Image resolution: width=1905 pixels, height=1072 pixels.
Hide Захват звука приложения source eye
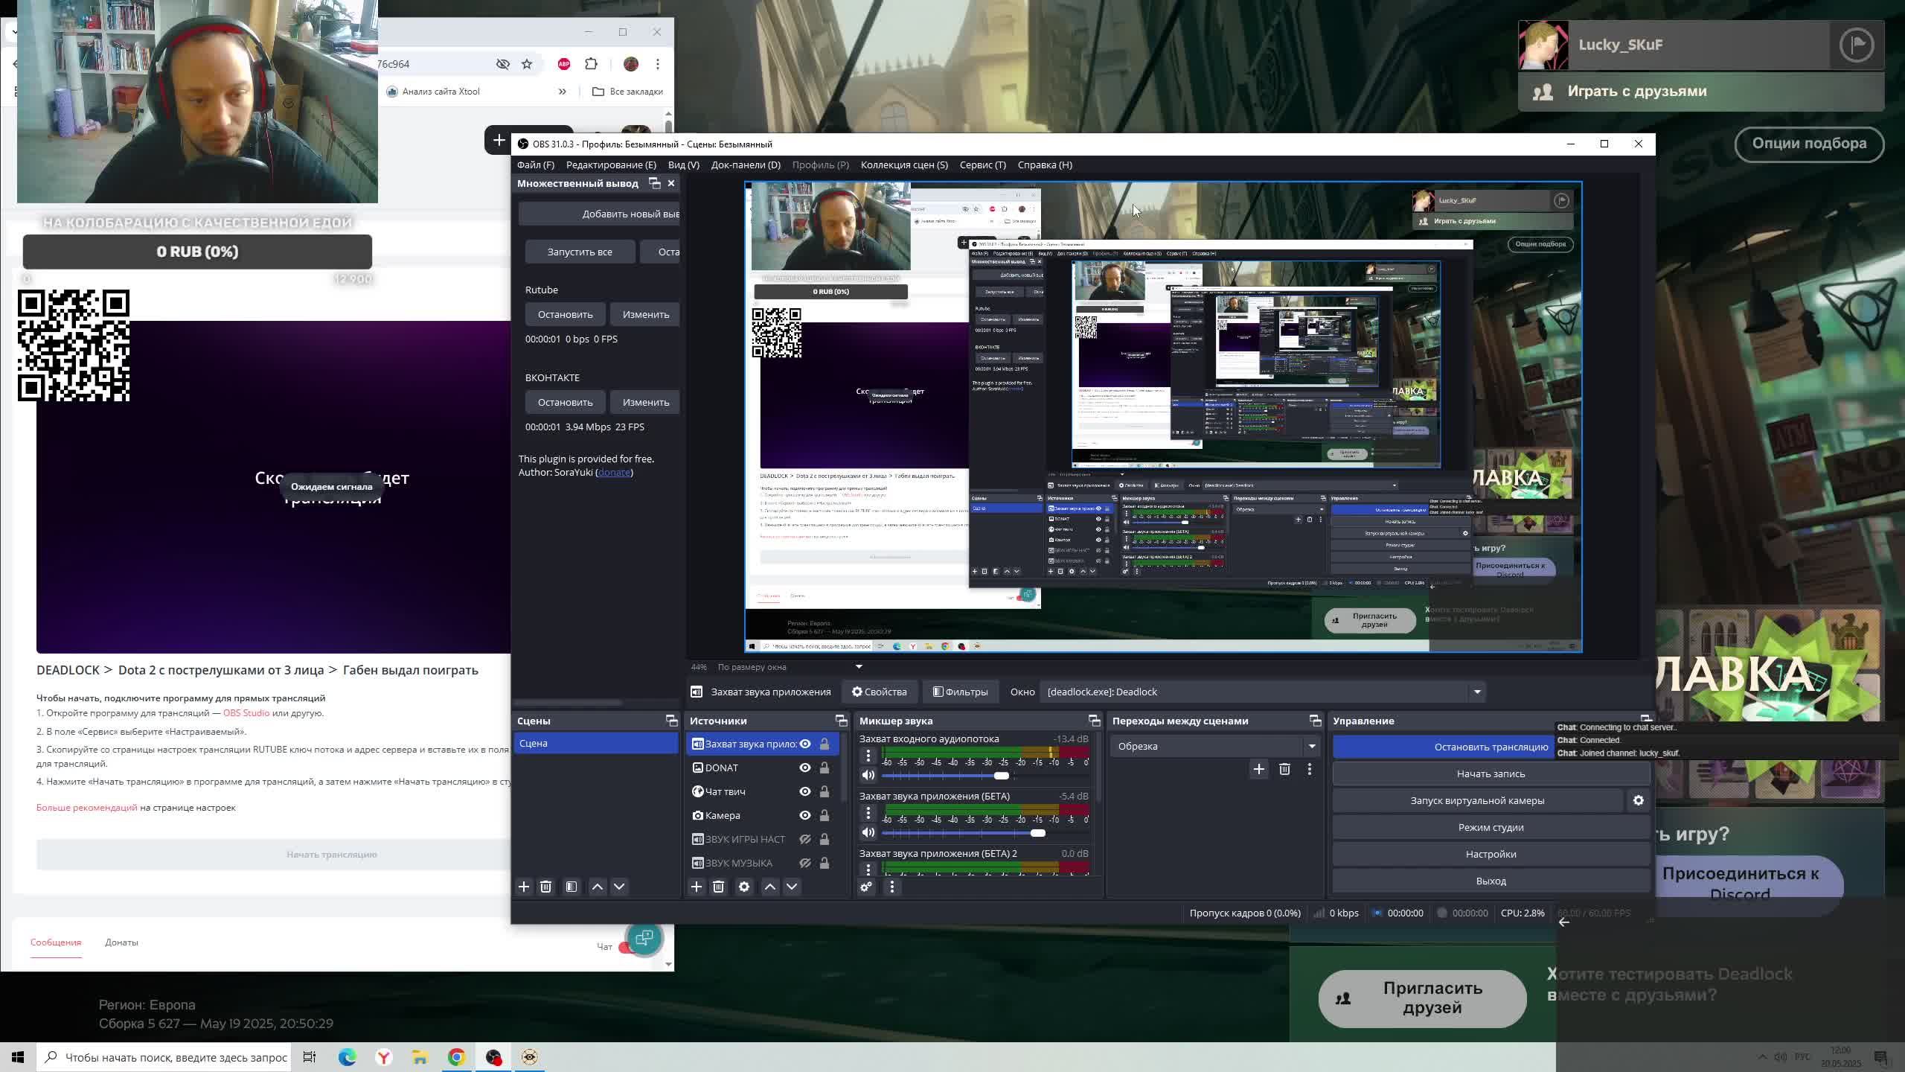pos(805,744)
